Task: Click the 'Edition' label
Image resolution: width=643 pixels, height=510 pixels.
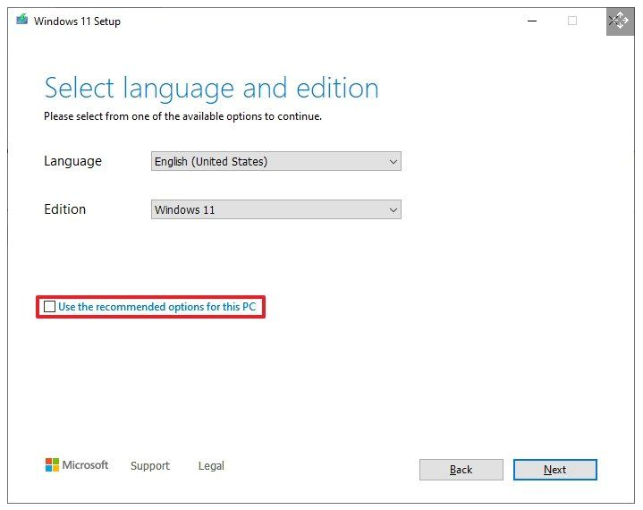Action: click(x=64, y=209)
